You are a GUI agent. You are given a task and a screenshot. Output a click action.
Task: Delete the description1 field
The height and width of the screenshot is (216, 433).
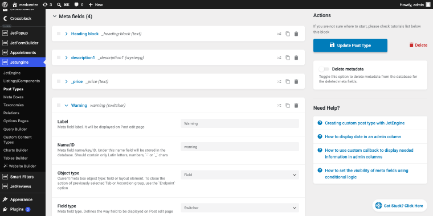click(296, 58)
